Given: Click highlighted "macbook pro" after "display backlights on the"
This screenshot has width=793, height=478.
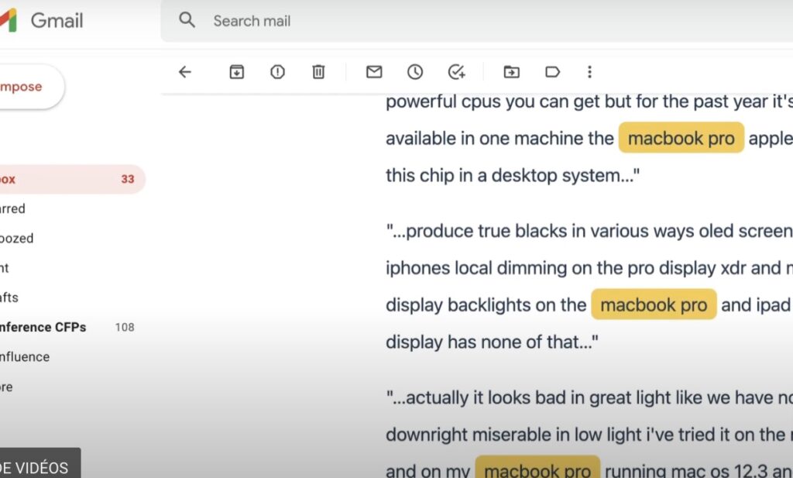Looking at the screenshot, I should 654,304.
